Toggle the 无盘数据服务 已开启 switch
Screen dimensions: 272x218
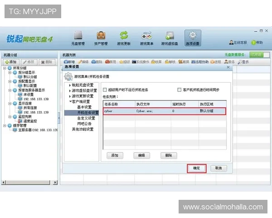(x=259, y=55)
